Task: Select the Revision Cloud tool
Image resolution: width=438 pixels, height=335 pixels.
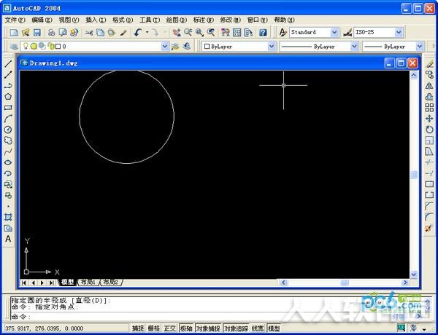Action: pos(8,141)
